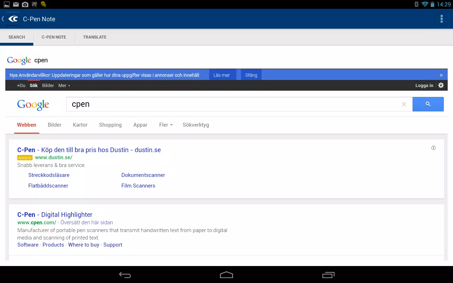Click the www.cpen.com/ green URL
The image size is (453, 283).
point(37,223)
